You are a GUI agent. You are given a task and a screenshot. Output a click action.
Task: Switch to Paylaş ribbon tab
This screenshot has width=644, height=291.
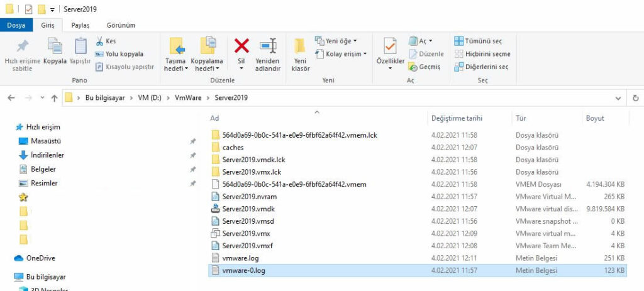[x=80, y=25]
